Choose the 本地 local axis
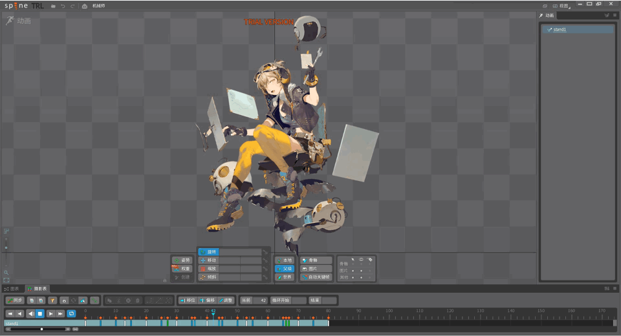Viewport: 621px width, 336px height. tap(285, 260)
